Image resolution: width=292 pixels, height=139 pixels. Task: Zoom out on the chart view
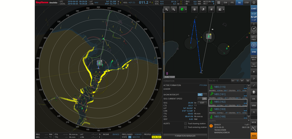coord(174,9)
